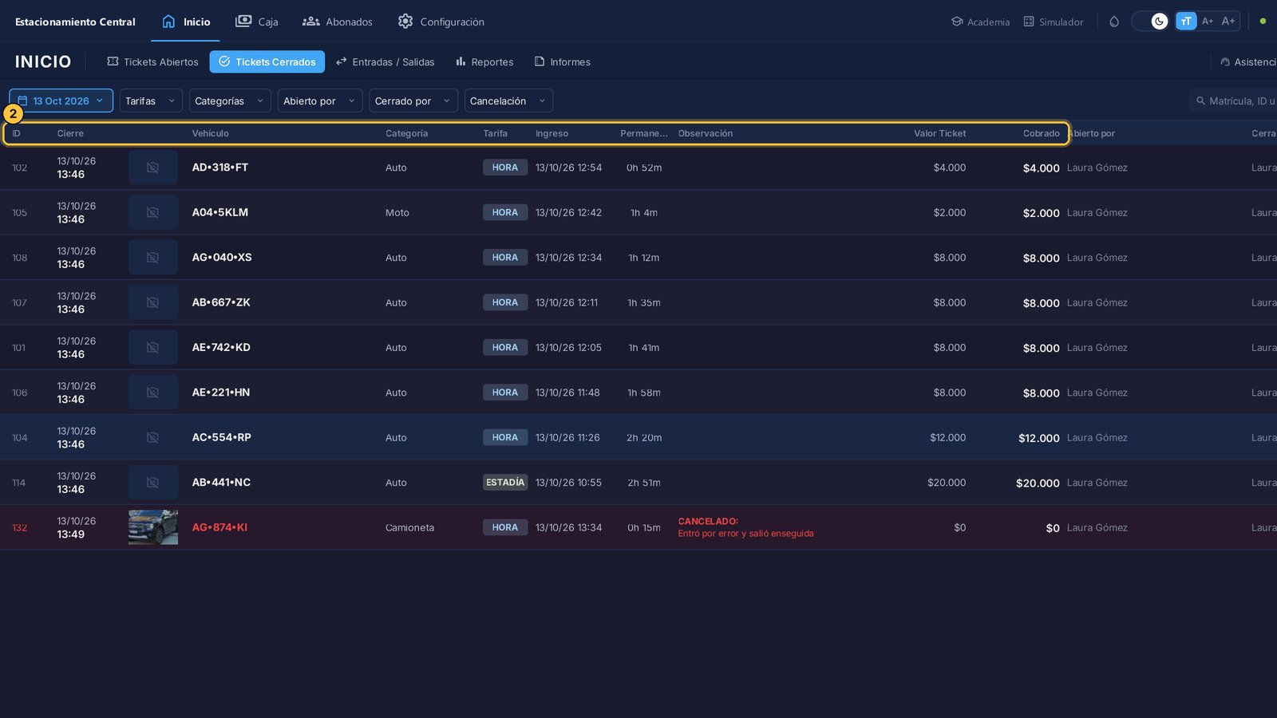Launch the Simulador
Screen dimensions: 1277x718
[x=1054, y=22]
